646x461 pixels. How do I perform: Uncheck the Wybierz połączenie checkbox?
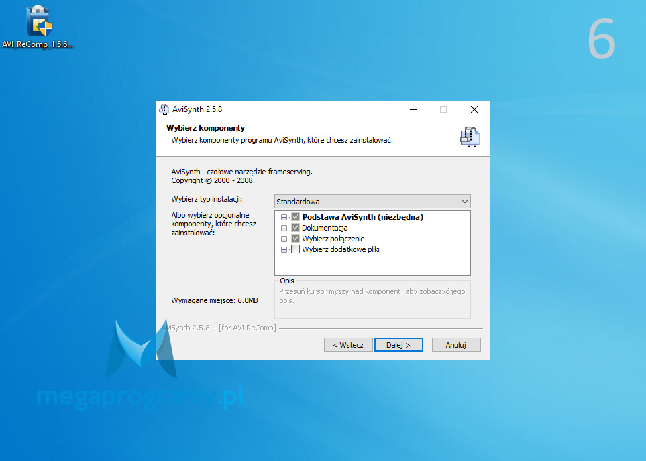(x=295, y=239)
